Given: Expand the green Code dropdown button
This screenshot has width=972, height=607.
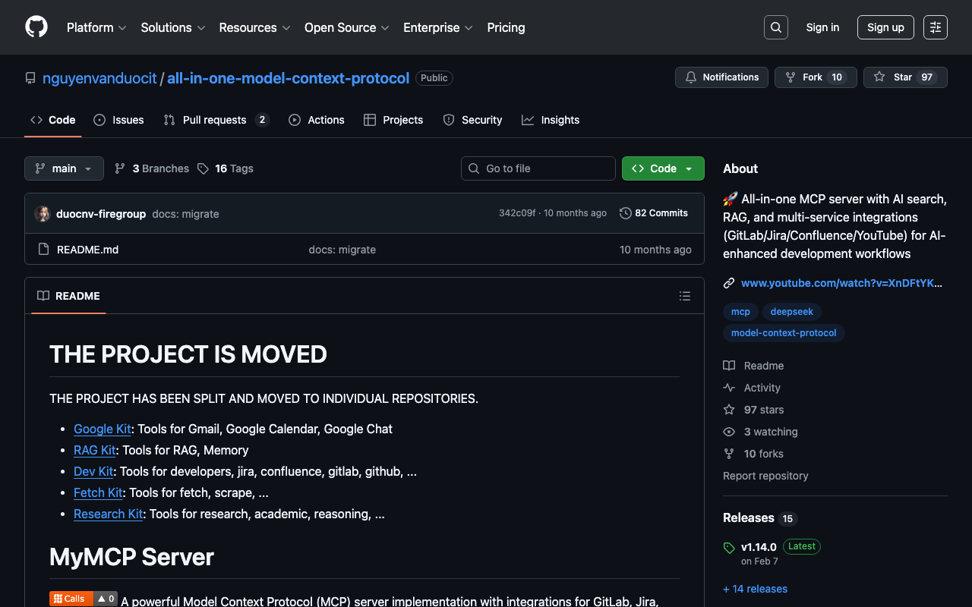Looking at the screenshot, I should click(x=662, y=168).
